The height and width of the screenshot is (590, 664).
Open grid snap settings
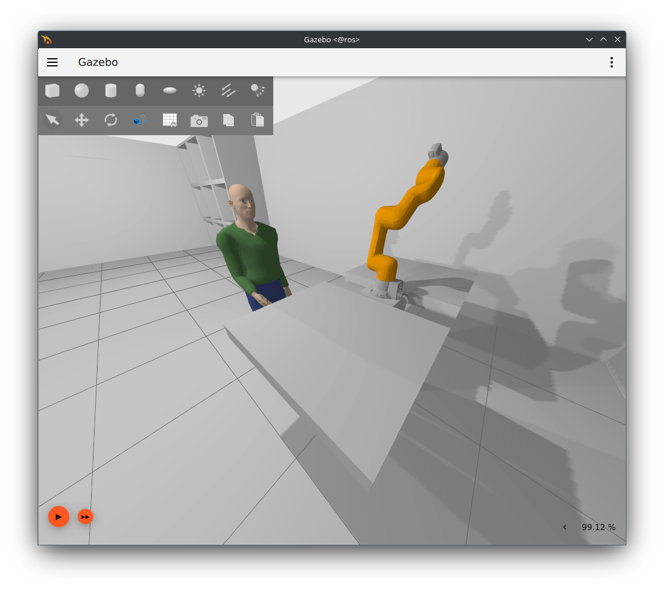pos(170,120)
